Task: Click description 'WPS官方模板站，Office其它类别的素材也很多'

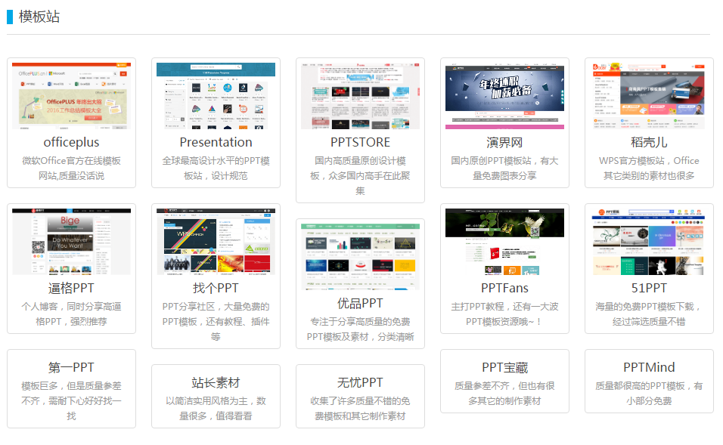Action: pyautogui.click(x=649, y=168)
